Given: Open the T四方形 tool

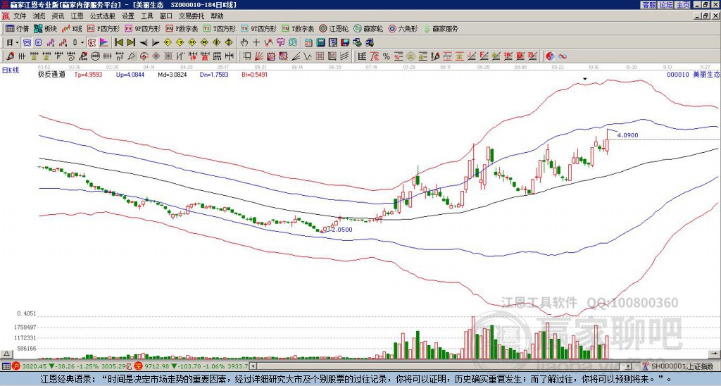Looking at the screenshot, I should pos(220,28).
